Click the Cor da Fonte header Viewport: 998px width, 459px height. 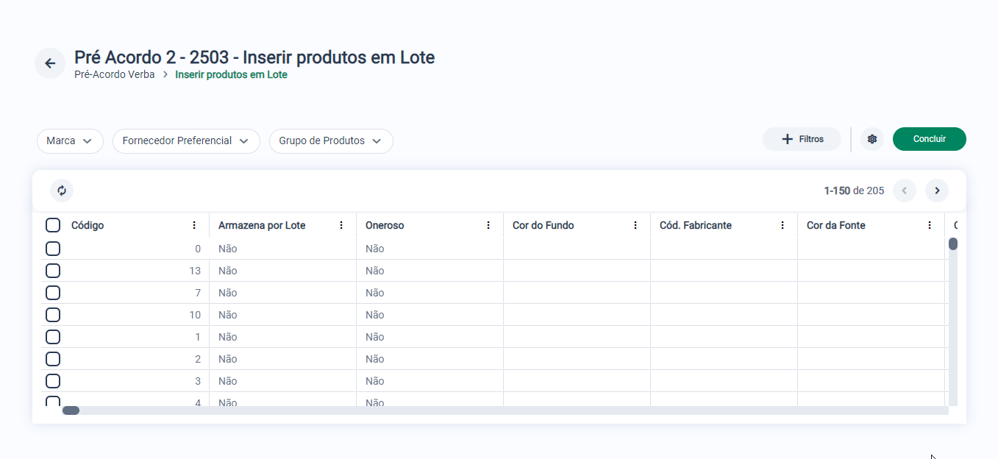(836, 225)
